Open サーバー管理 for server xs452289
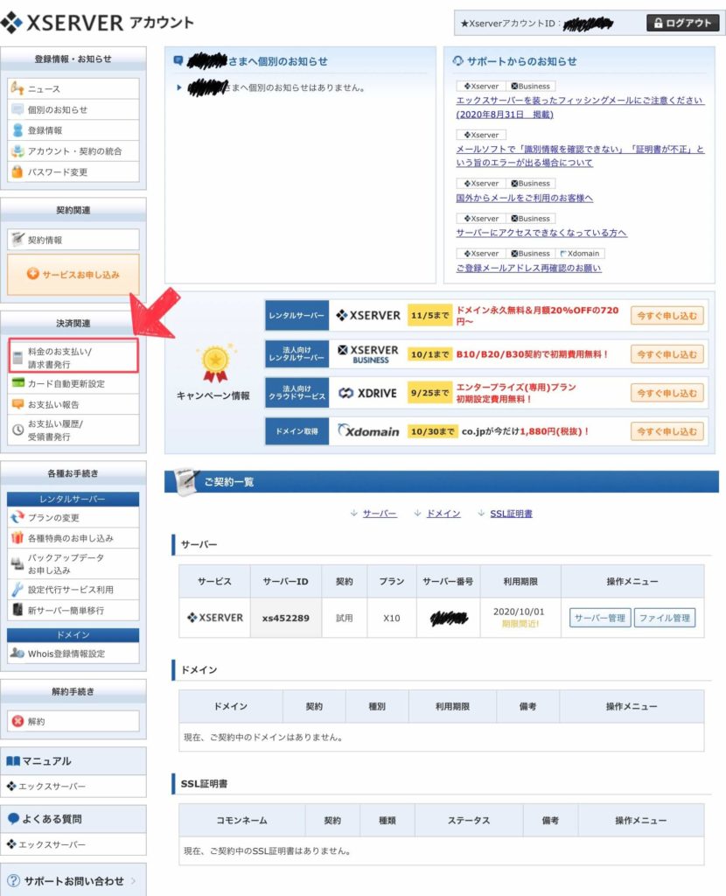Image resolution: width=726 pixels, height=896 pixels. coord(600,618)
